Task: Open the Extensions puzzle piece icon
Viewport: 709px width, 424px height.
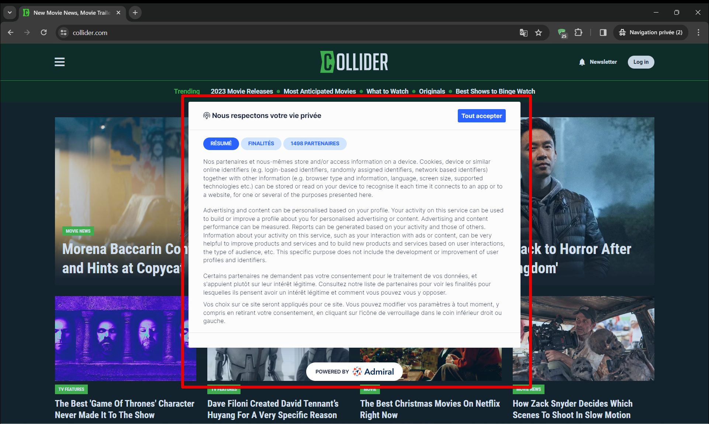Action: click(578, 32)
